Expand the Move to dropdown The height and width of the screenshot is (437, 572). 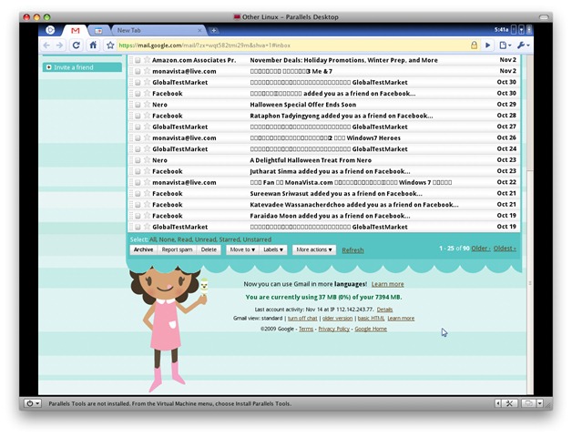point(241,249)
